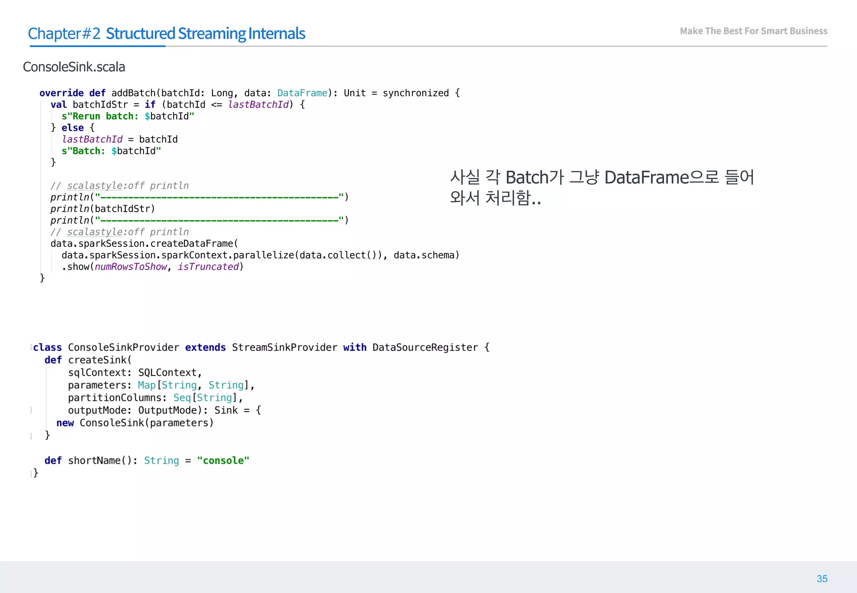
Task: Click the 'lastBatchId = batchId' assignment line
Action: click(120, 139)
